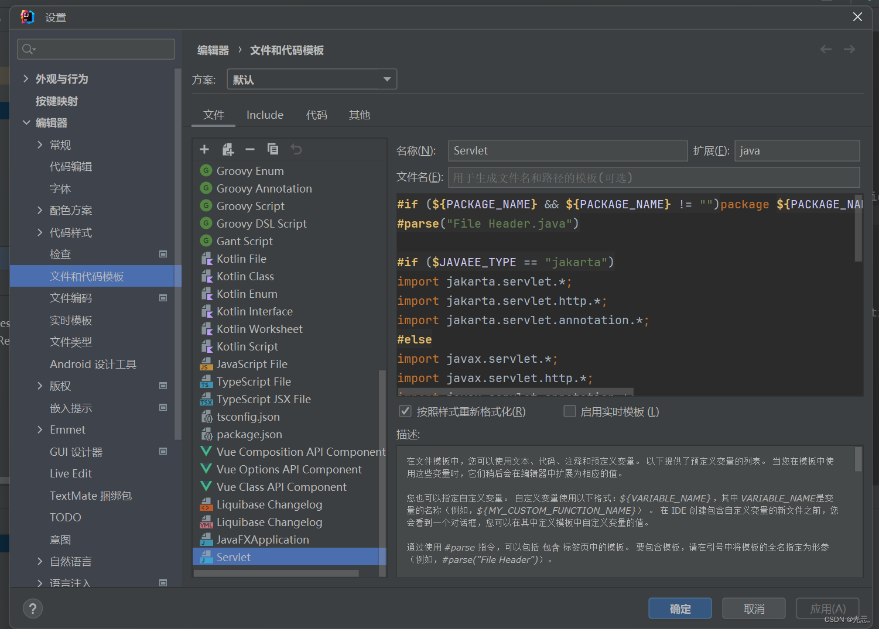Image resolution: width=879 pixels, height=629 pixels.
Task: Select the JavaScript File template icon
Action: coord(206,364)
